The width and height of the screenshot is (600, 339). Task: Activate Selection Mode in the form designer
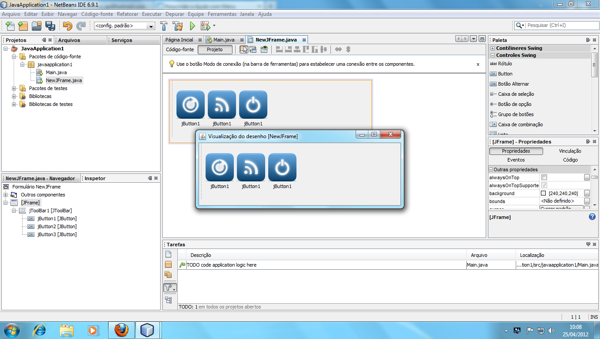(x=244, y=49)
